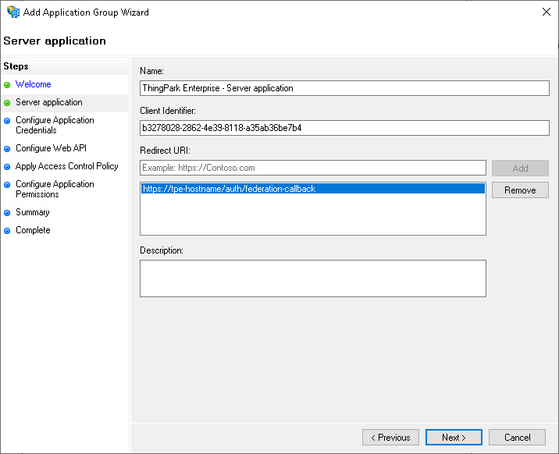Open the Welcome step link

(34, 84)
